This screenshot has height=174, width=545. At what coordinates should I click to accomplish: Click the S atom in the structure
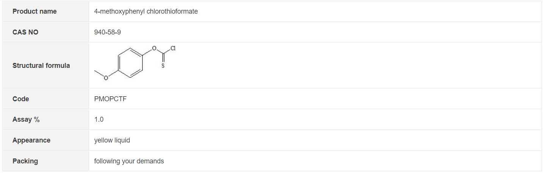pyautogui.click(x=163, y=66)
